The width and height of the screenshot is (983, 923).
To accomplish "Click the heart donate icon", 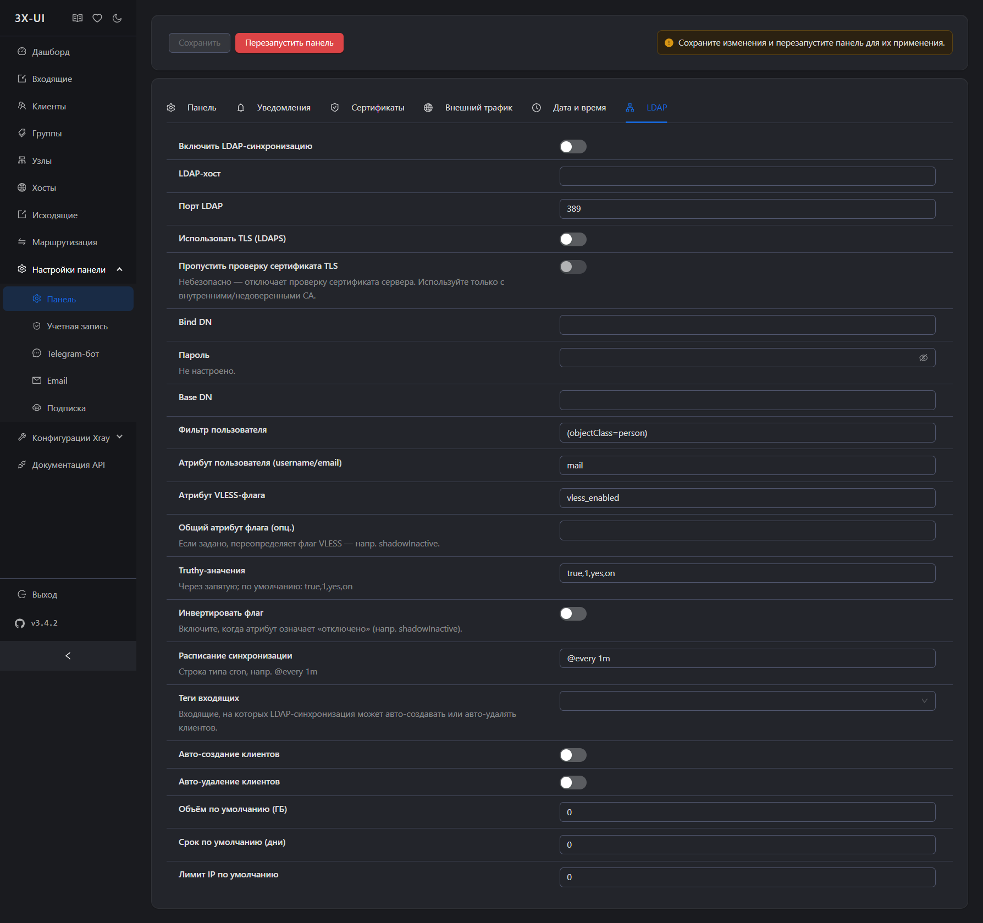I will (x=97, y=18).
